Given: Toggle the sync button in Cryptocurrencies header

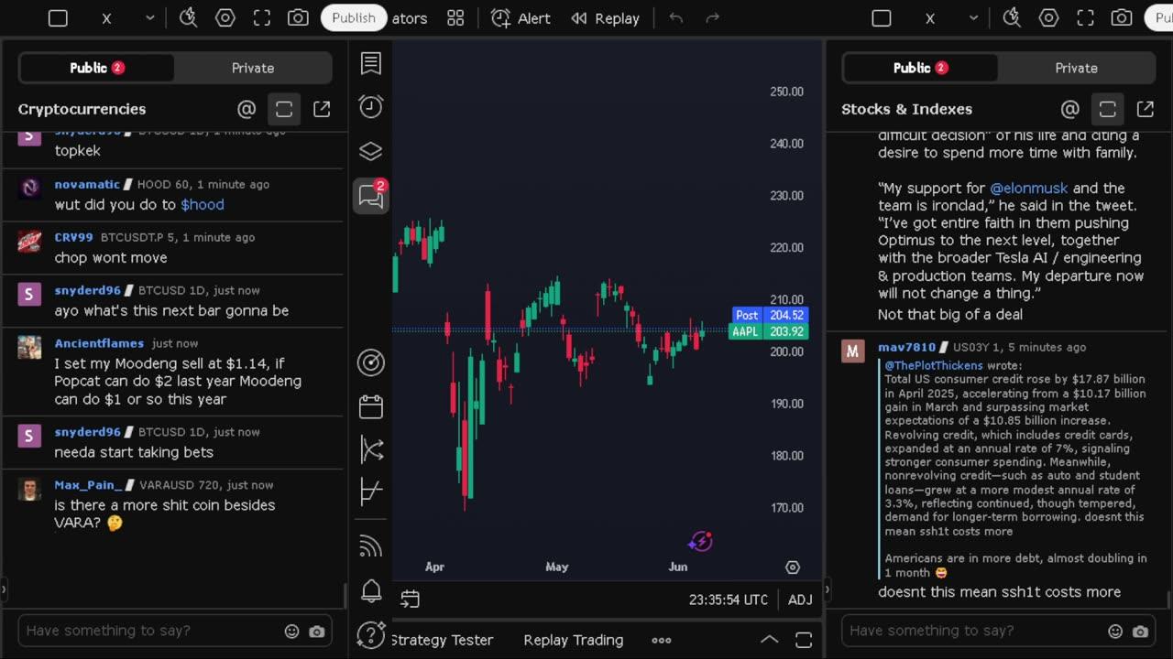Looking at the screenshot, I should (x=284, y=109).
